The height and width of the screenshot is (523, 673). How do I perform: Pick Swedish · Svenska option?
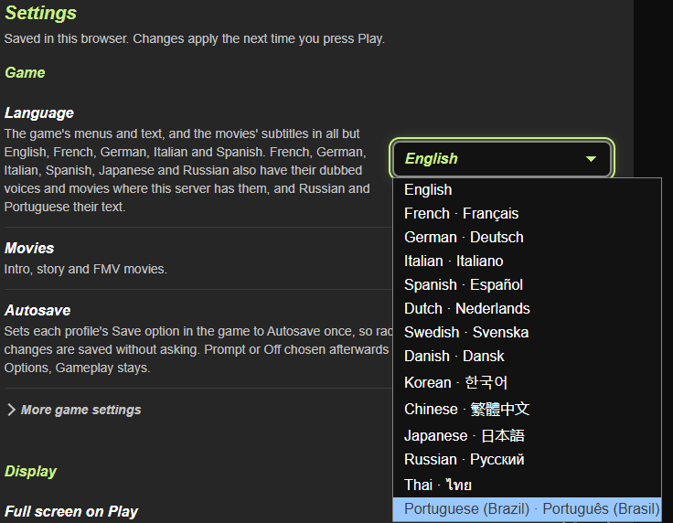pos(527,332)
